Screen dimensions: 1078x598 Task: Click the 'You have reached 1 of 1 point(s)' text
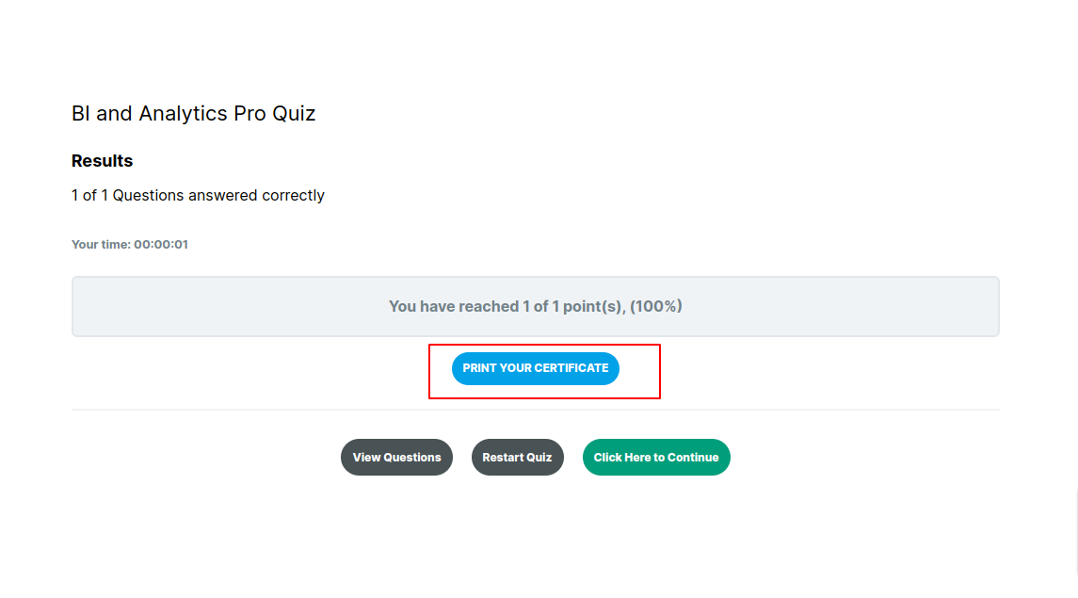(507, 306)
